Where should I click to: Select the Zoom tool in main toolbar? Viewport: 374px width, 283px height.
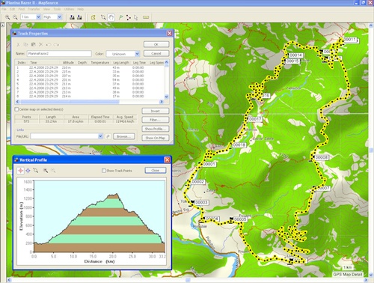(103, 17)
